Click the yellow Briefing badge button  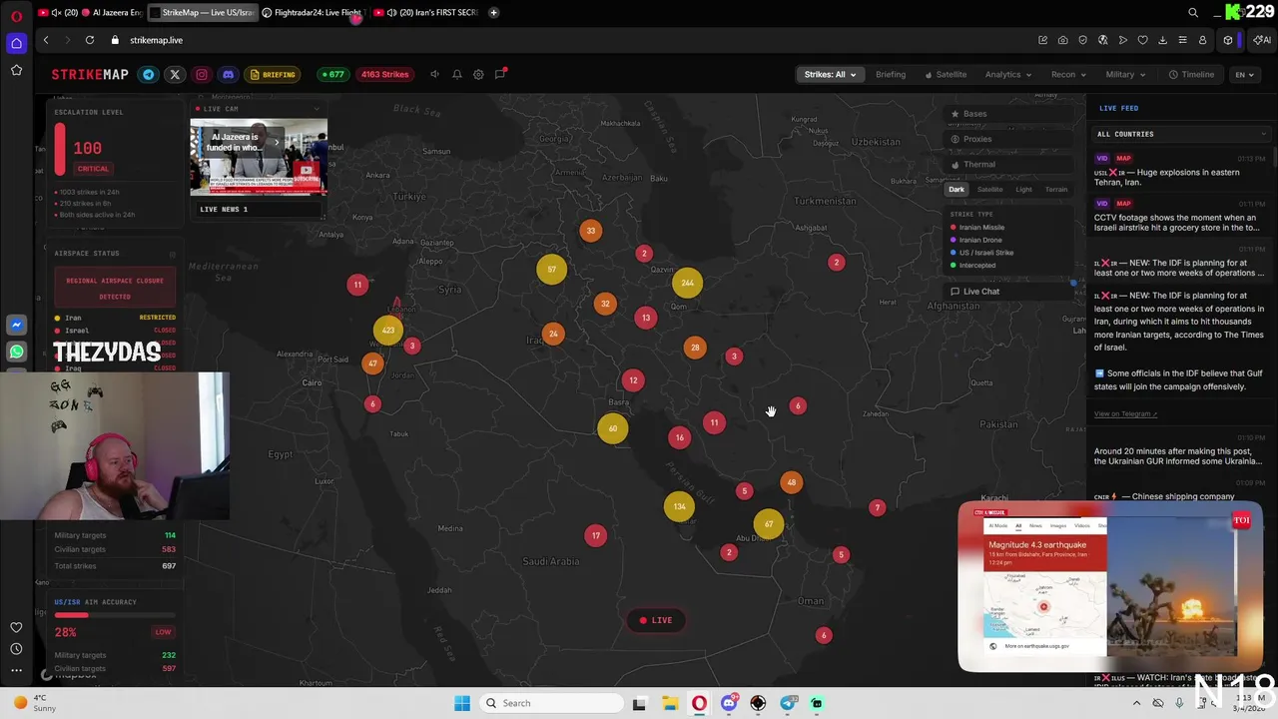click(x=273, y=74)
